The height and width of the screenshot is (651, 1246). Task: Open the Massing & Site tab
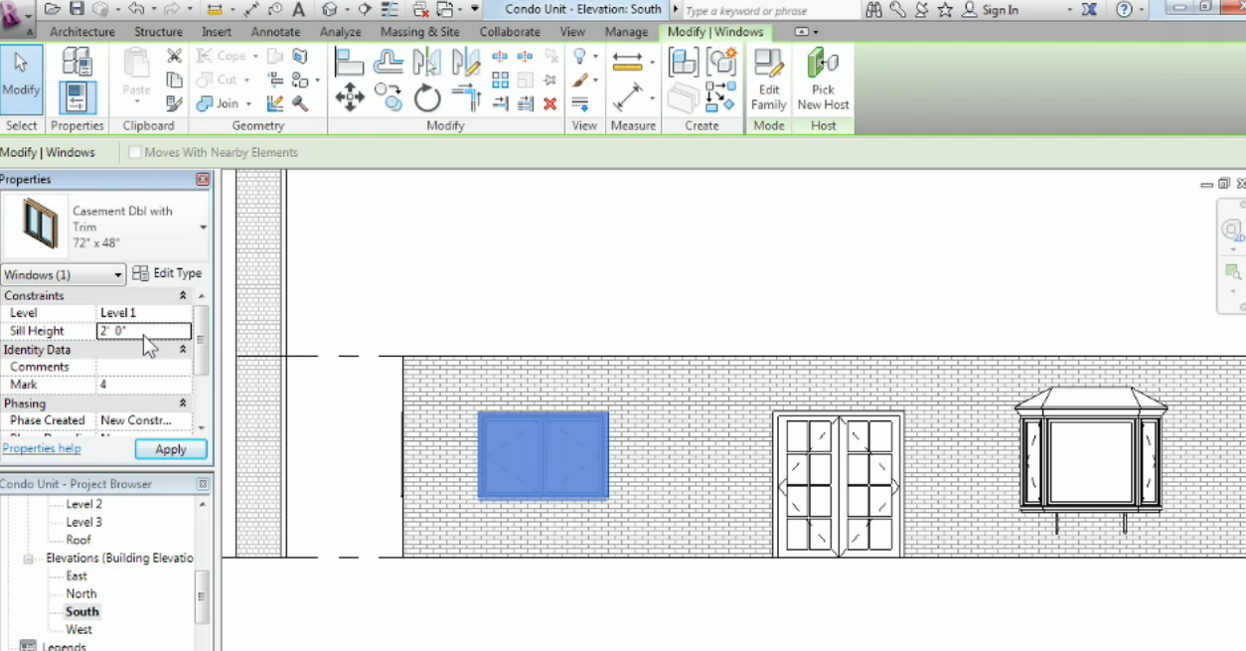tap(419, 32)
